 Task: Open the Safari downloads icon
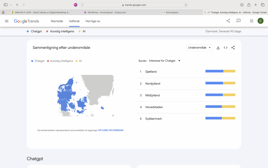click(x=242, y=5)
